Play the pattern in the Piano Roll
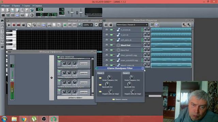 click(9, 25)
